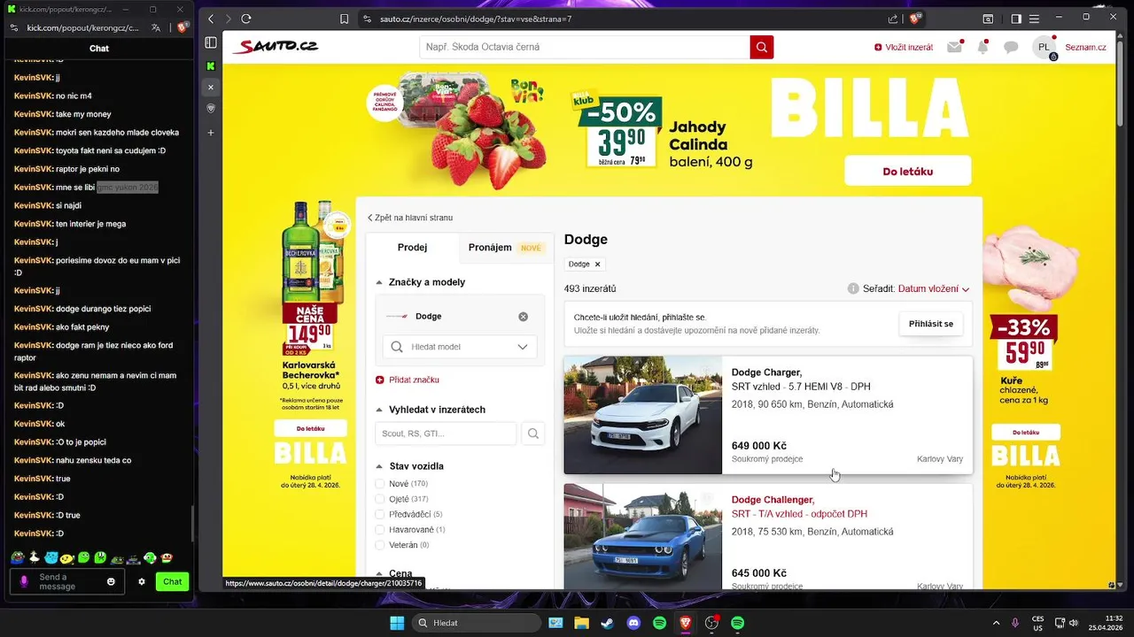1134x637 pixels.
Task: Check the Veterán condition box
Action: (380, 545)
